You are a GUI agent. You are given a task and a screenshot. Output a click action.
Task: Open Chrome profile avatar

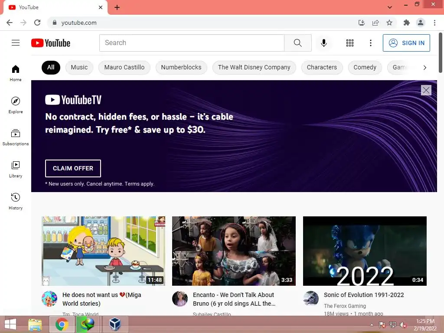[x=421, y=23]
